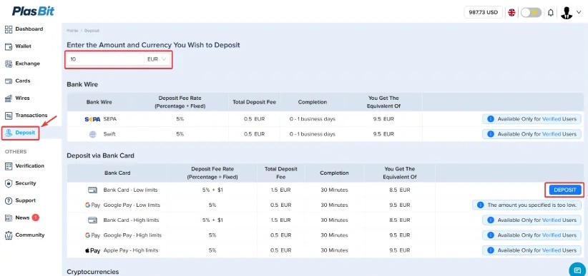Click the Bank Card - High limits row label
The image size is (588, 276).
(131, 220)
